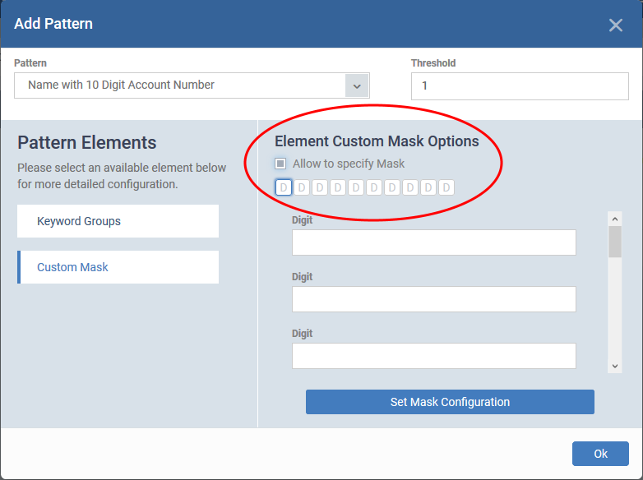Select the Keyword Groups element
Screen dimensions: 643x480
click(118, 221)
